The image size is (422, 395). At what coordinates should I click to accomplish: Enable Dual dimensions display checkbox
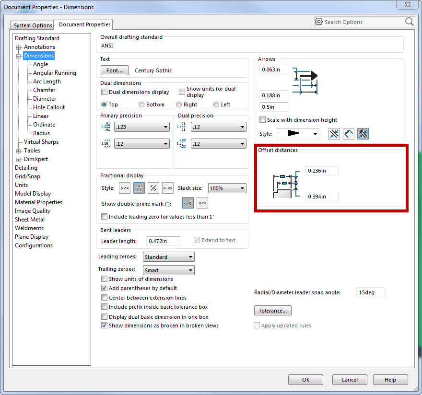[x=105, y=92]
